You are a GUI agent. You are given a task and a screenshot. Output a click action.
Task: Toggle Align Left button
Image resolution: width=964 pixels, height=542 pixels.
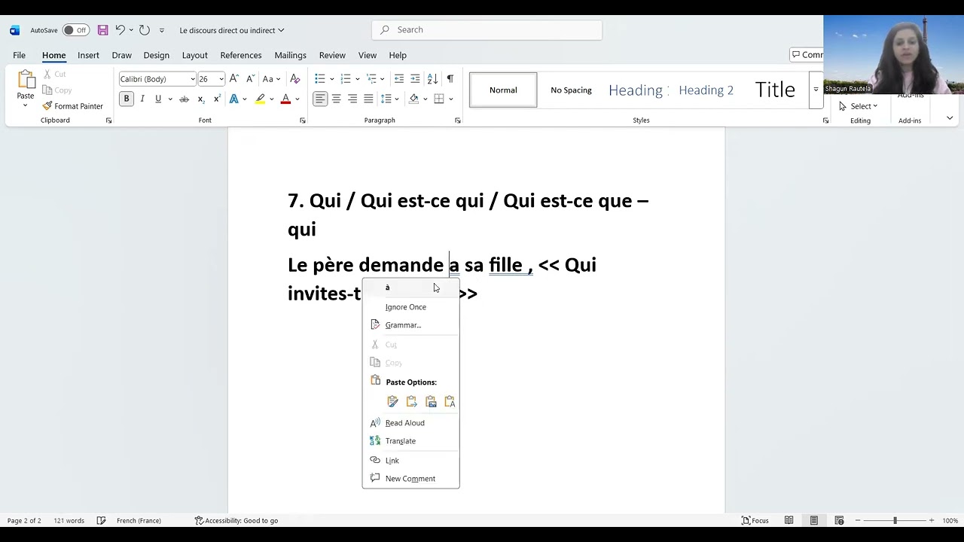[x=320, y=99]
